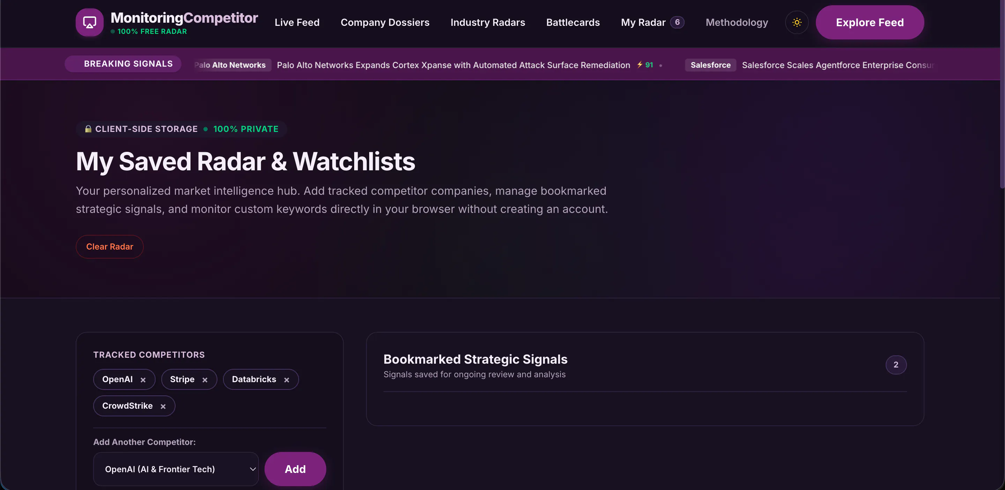The height and width of the screenshot is (490, 1005).
Task: Open Industry Radars page
Action: [488, 22]
